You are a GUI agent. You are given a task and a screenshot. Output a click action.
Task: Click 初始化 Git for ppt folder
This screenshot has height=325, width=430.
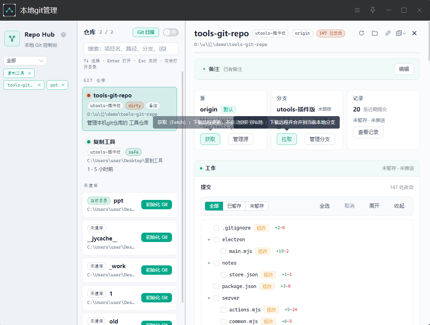pyautogui.click(x=156, y=205)
